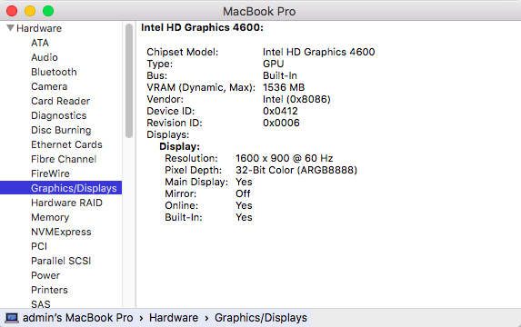Screen dimensions: 521x327
Task: Open Card Reader information
Action: [x=61, y=101]
